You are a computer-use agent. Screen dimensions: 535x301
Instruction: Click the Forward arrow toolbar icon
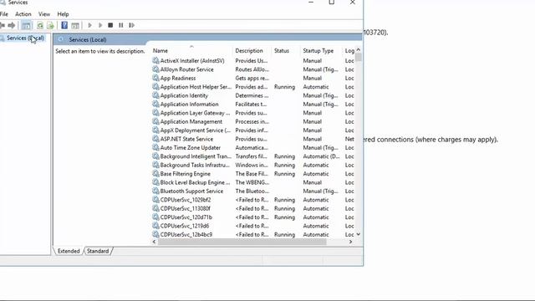pos(11,25)
